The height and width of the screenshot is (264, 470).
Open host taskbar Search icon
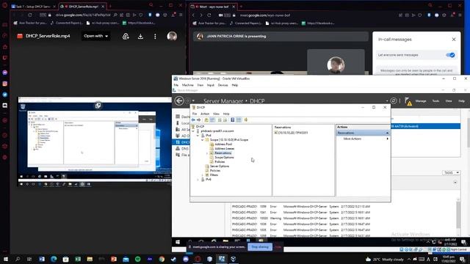(18, 259)
